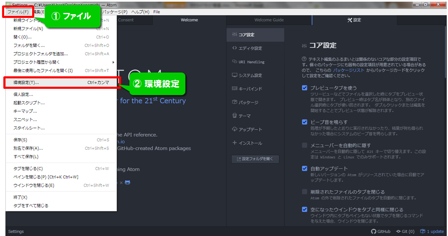Enable メニューバーを自動的に隠す checkbox

point(304,145)
